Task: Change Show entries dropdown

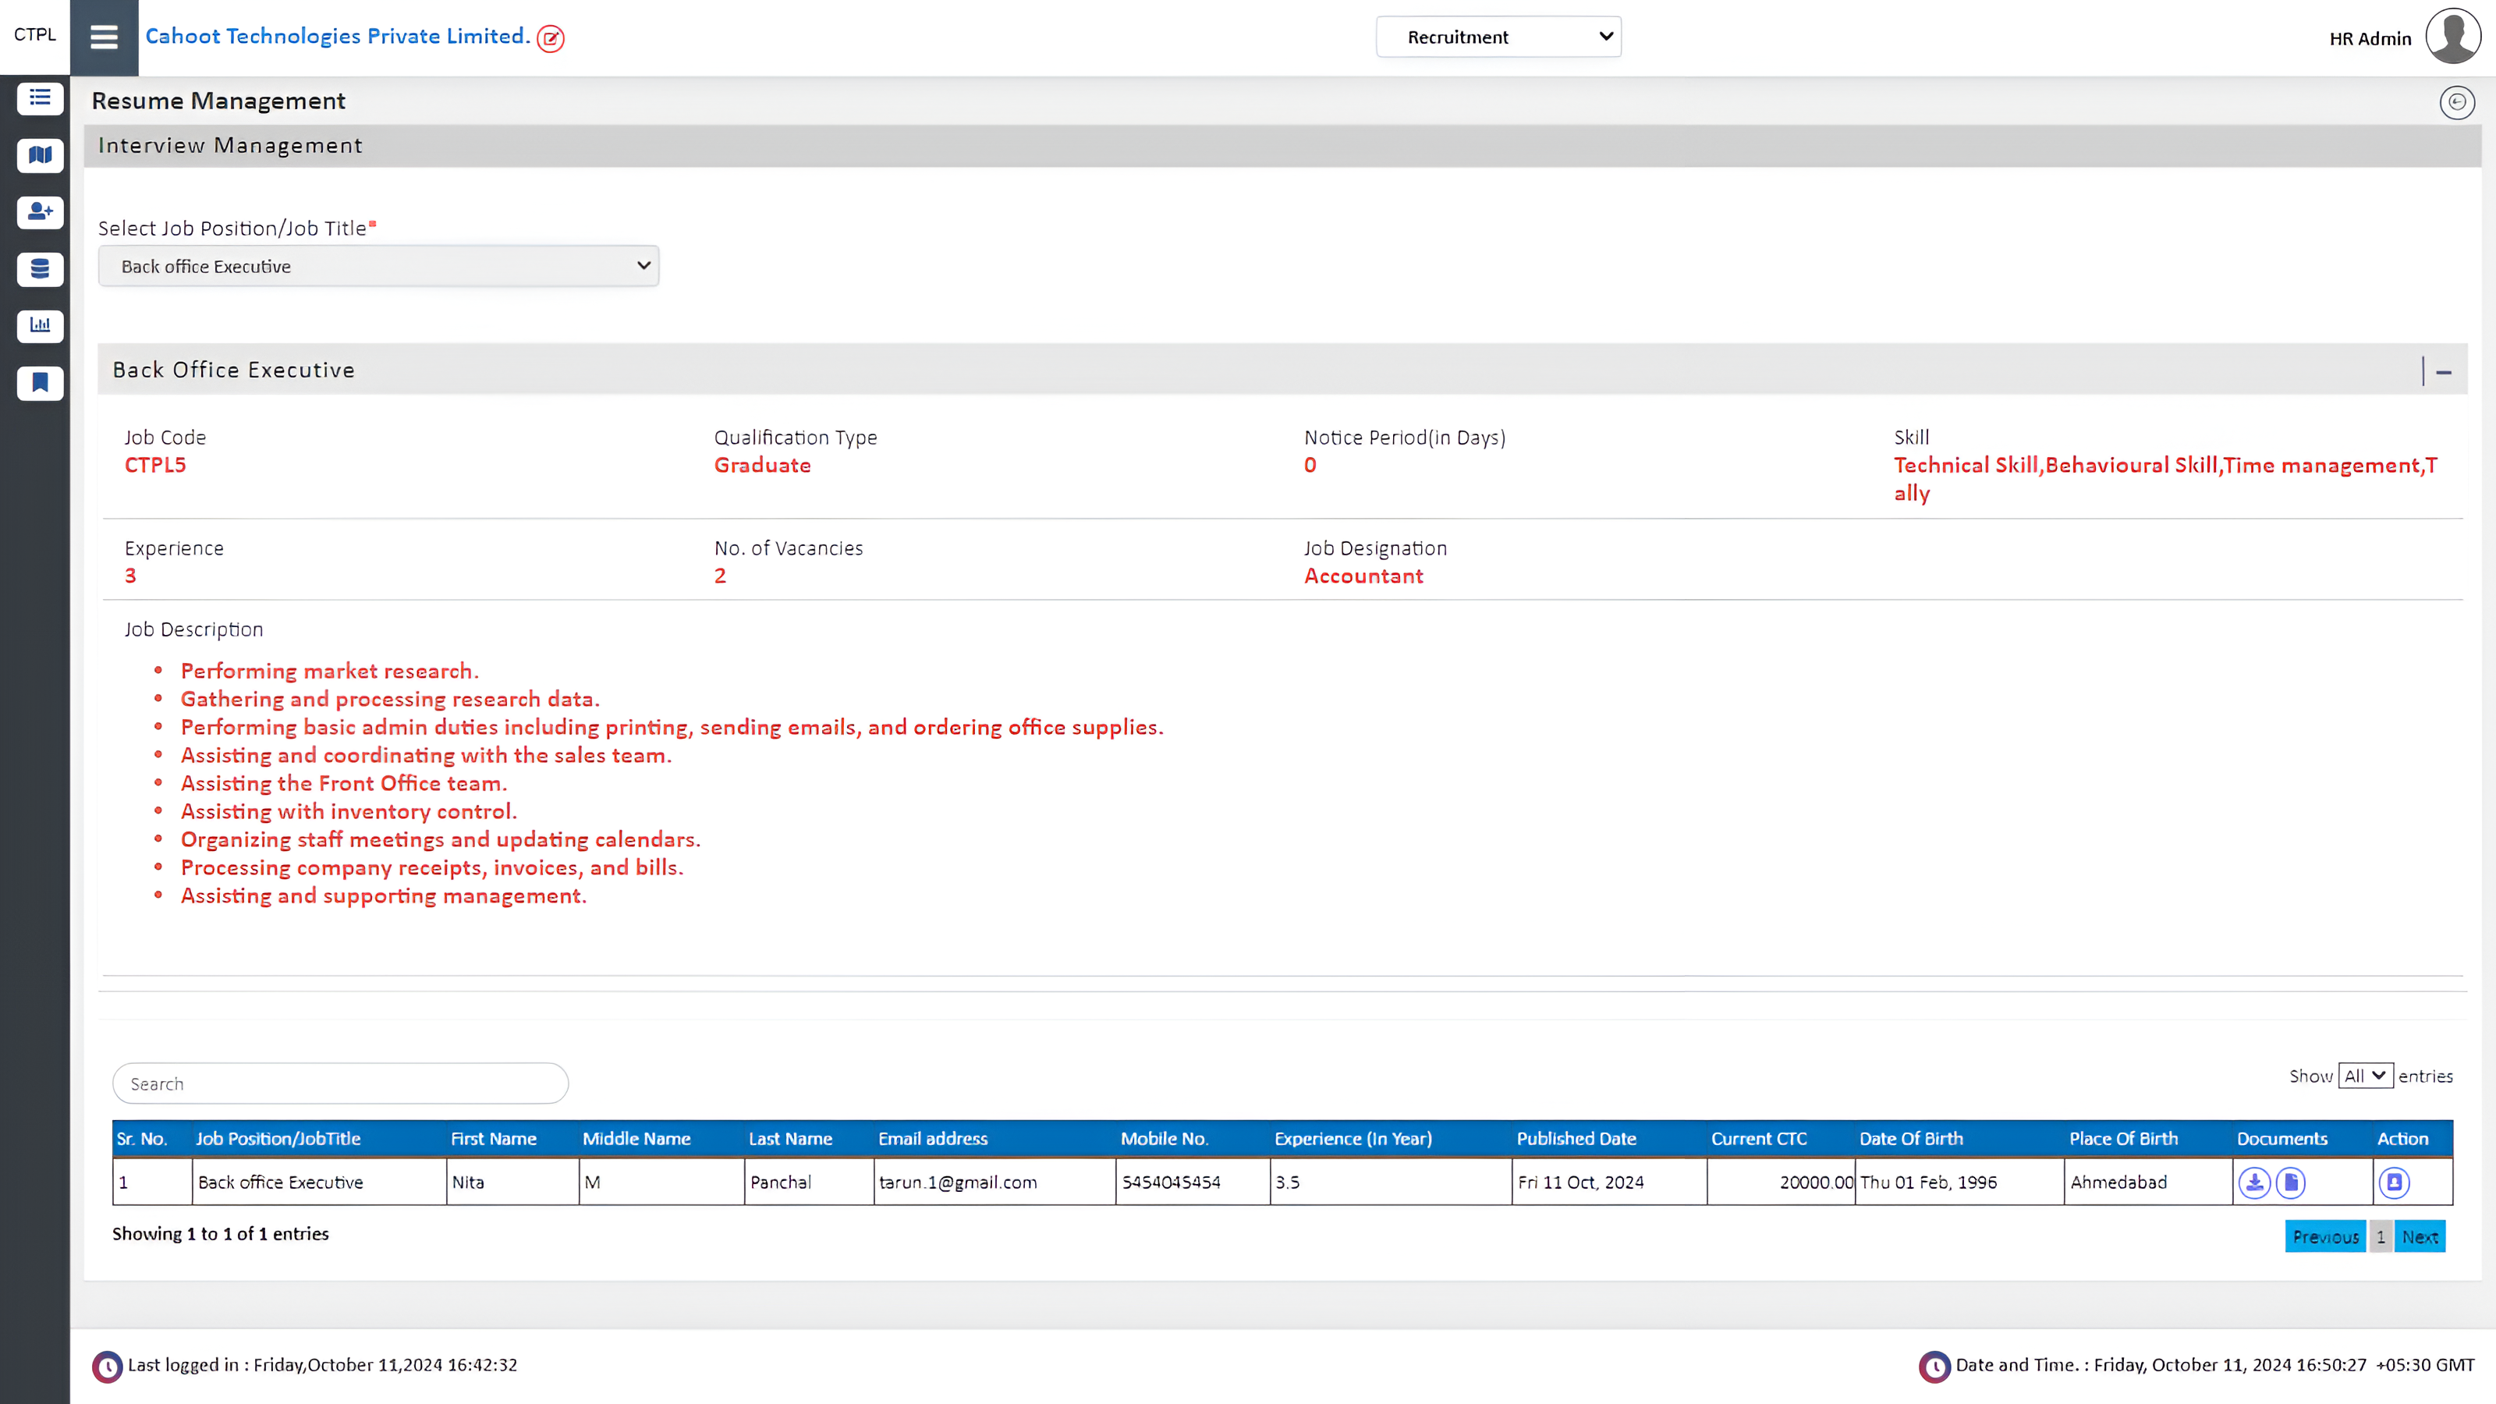Action: 2365,1076
